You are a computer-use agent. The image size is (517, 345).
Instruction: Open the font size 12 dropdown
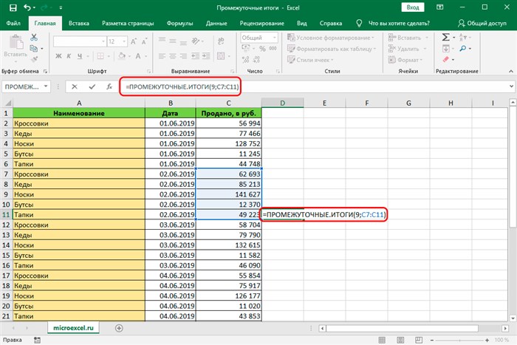[124, 41]
